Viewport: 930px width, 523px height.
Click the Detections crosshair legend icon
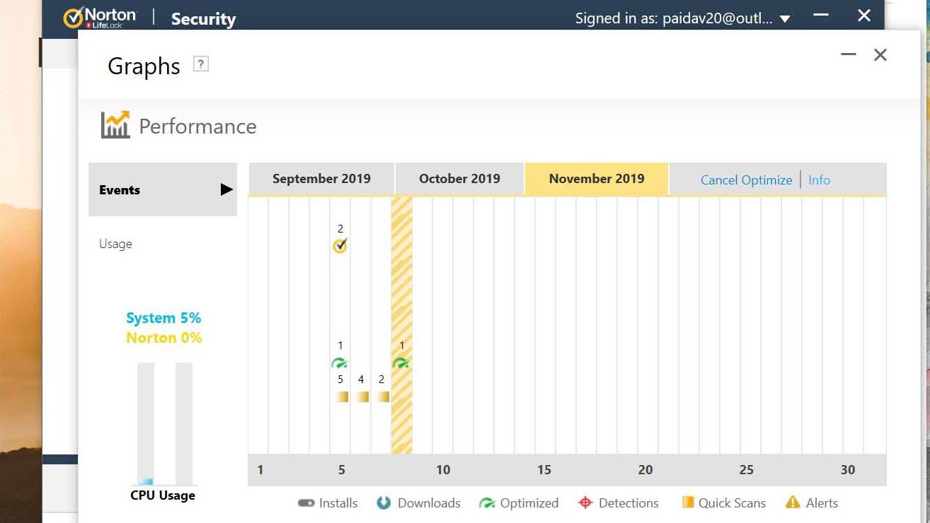pos(585,503)
